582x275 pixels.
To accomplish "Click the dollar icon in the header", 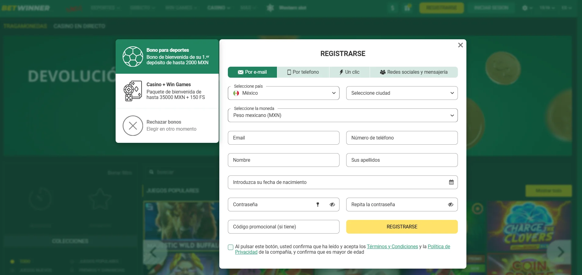I will click(393, 8).
